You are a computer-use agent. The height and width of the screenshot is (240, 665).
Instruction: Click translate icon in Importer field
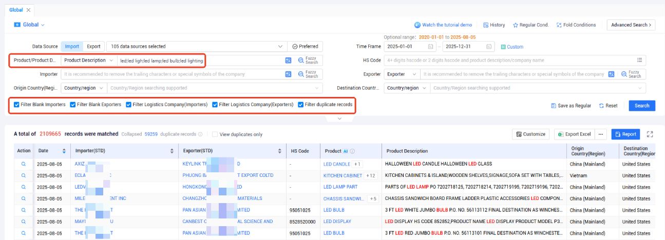coord(289,74)
